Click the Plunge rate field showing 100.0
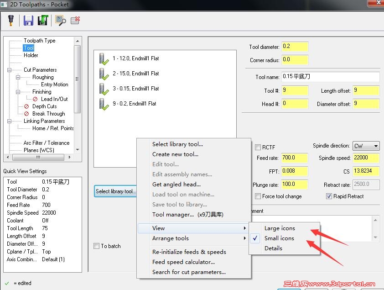Image resolution: width=384 pixels, height=290 pixels. point(294,185)
